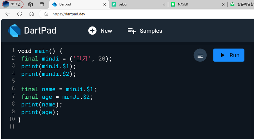Image resolution: width=254 pixels, height=139 pixels.
Task: Click the DartPad title text
Action: coord(40,30)
